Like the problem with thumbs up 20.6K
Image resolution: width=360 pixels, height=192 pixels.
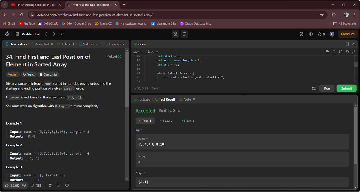click(x=12, y=185)
